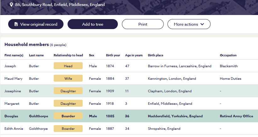Click the Wife relationship badge

[68, 79]
